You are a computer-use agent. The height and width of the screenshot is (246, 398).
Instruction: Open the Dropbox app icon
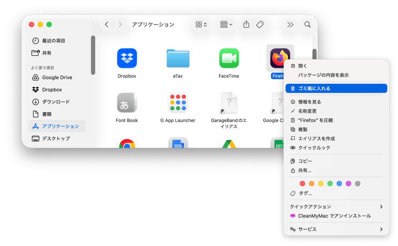click(127, 58)
